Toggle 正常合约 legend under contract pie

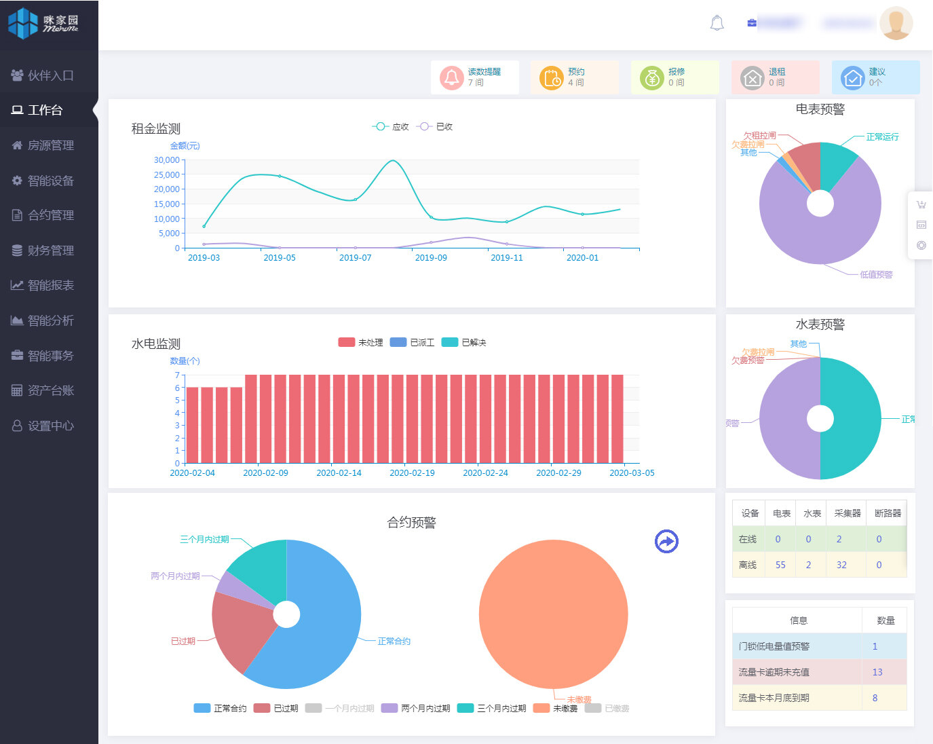pos(220,708)
